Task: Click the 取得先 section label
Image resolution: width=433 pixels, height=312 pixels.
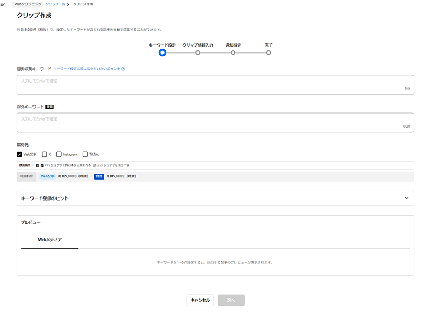Action: (23, 144)
